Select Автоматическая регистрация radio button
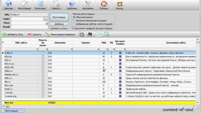 pos(74,21)
